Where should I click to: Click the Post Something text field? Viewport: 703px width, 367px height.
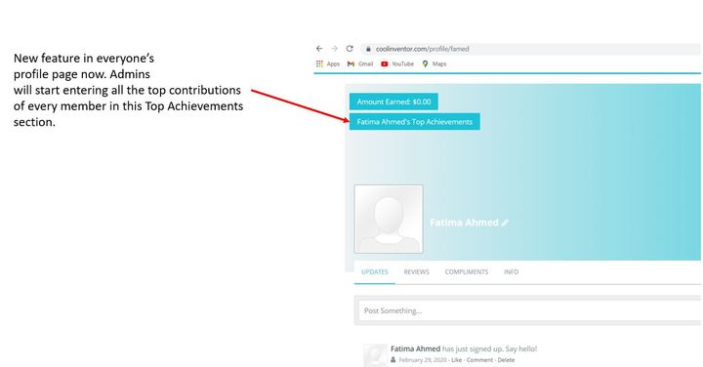click(x=530, y=310)
